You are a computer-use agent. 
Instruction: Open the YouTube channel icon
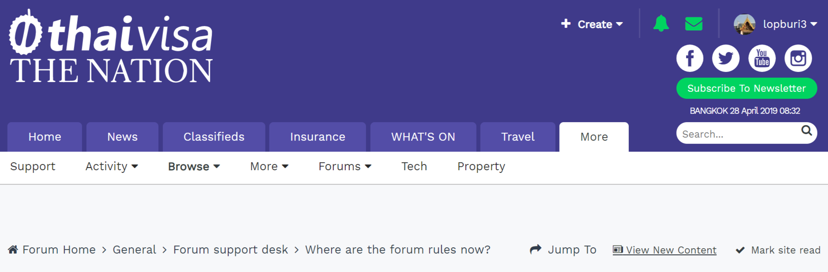point(762,58)
